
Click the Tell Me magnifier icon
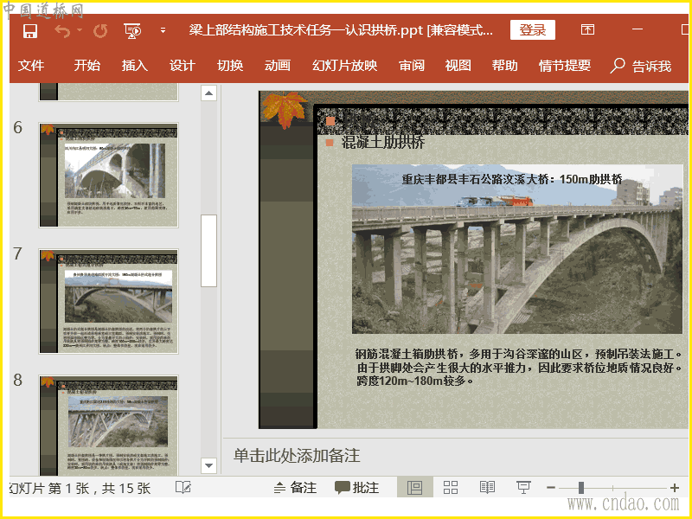(x=618, y=66)
